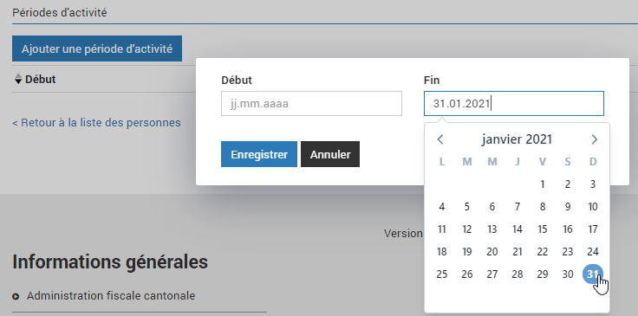Viewport: 638px width, 316px height.
Task: Open Retour à la liste des personnes
Action: tap(96, 122)
